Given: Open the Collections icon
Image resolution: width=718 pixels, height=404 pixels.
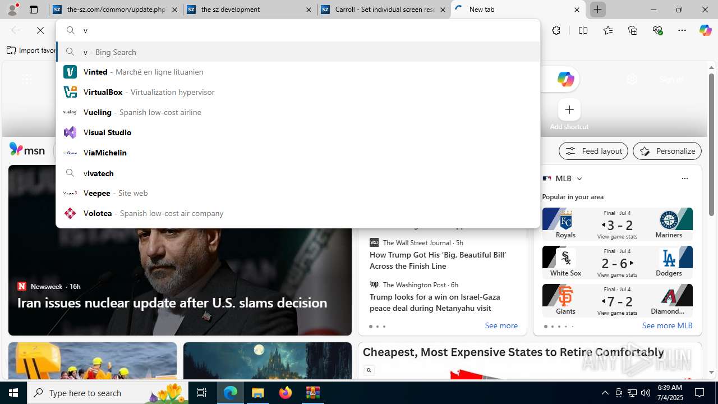Looking at the screenshot, I should (x=633, y=30).
